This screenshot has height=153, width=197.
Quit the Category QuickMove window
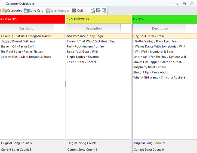tap(78, 11)
